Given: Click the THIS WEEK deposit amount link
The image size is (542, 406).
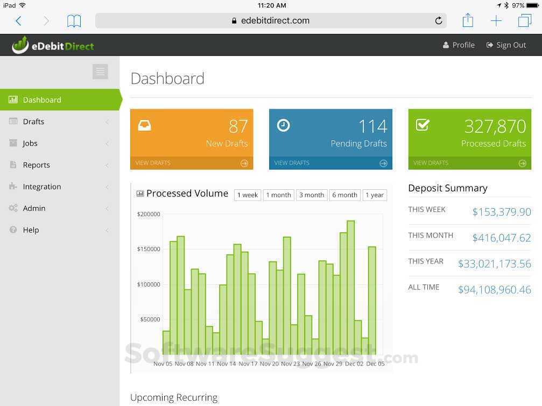Looking at the screenshot, I should click(501, 212).
